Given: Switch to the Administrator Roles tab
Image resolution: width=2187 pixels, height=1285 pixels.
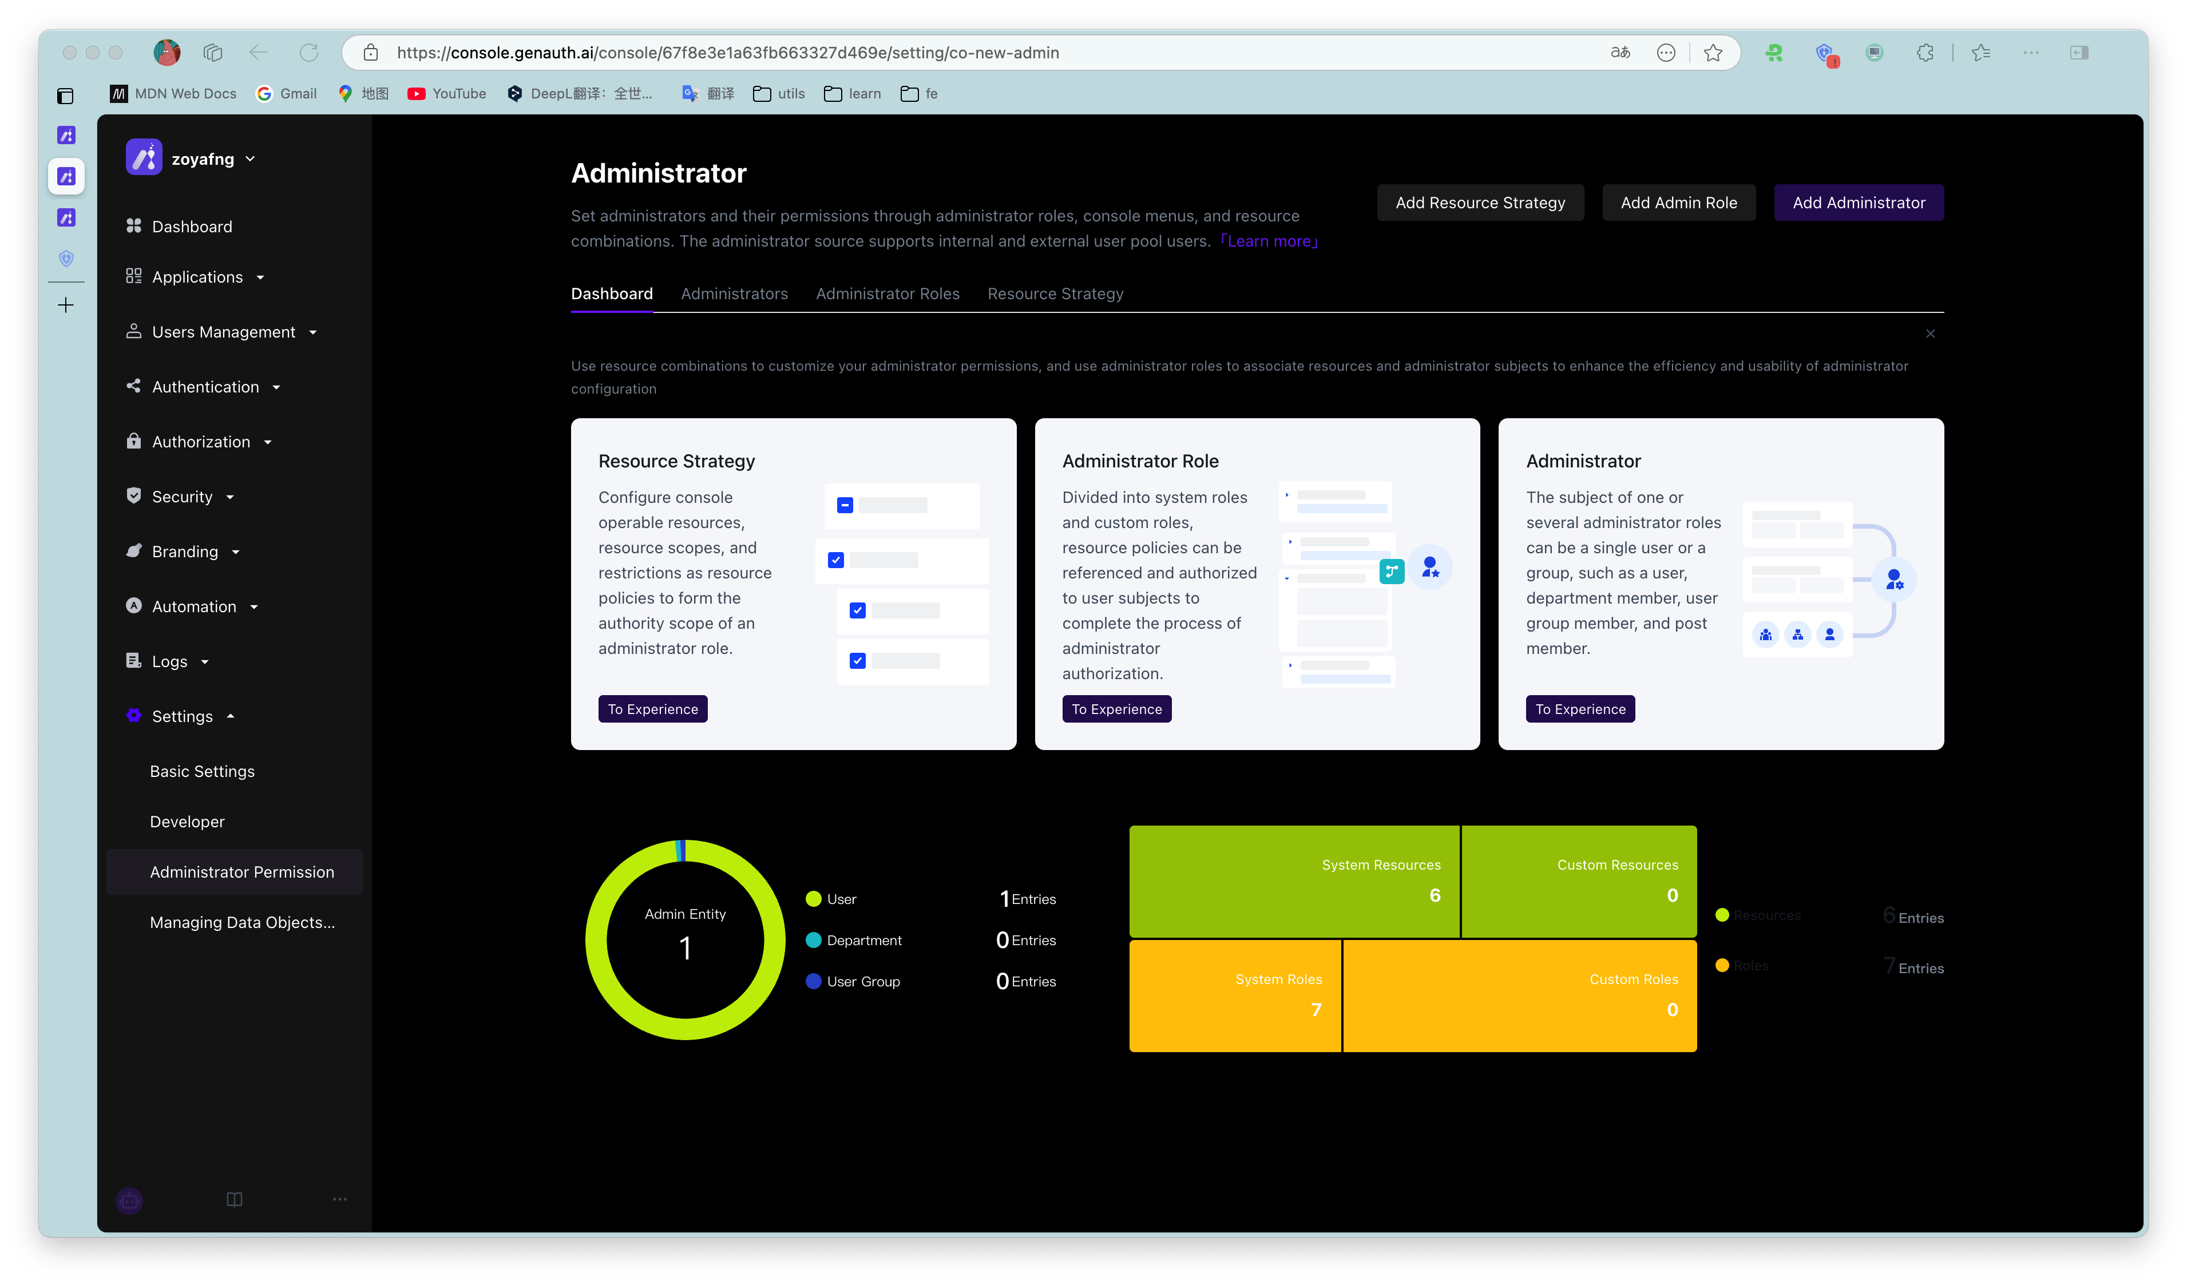Looking at the screenshot, I should [x=887, y=294].
